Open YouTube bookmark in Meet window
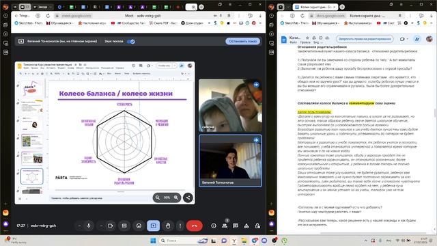Viewport: 437px width, 246px height. point(113,23)
